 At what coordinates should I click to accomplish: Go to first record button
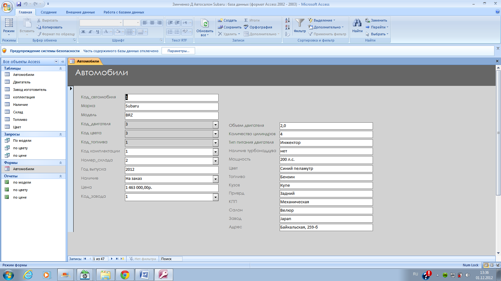coord(85,259)
